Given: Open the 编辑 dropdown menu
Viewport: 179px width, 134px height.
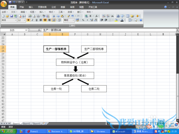Looking at the screenshot, I should (x=24, y=12).
